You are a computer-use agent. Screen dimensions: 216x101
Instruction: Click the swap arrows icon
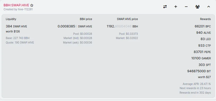click(165, 7)
